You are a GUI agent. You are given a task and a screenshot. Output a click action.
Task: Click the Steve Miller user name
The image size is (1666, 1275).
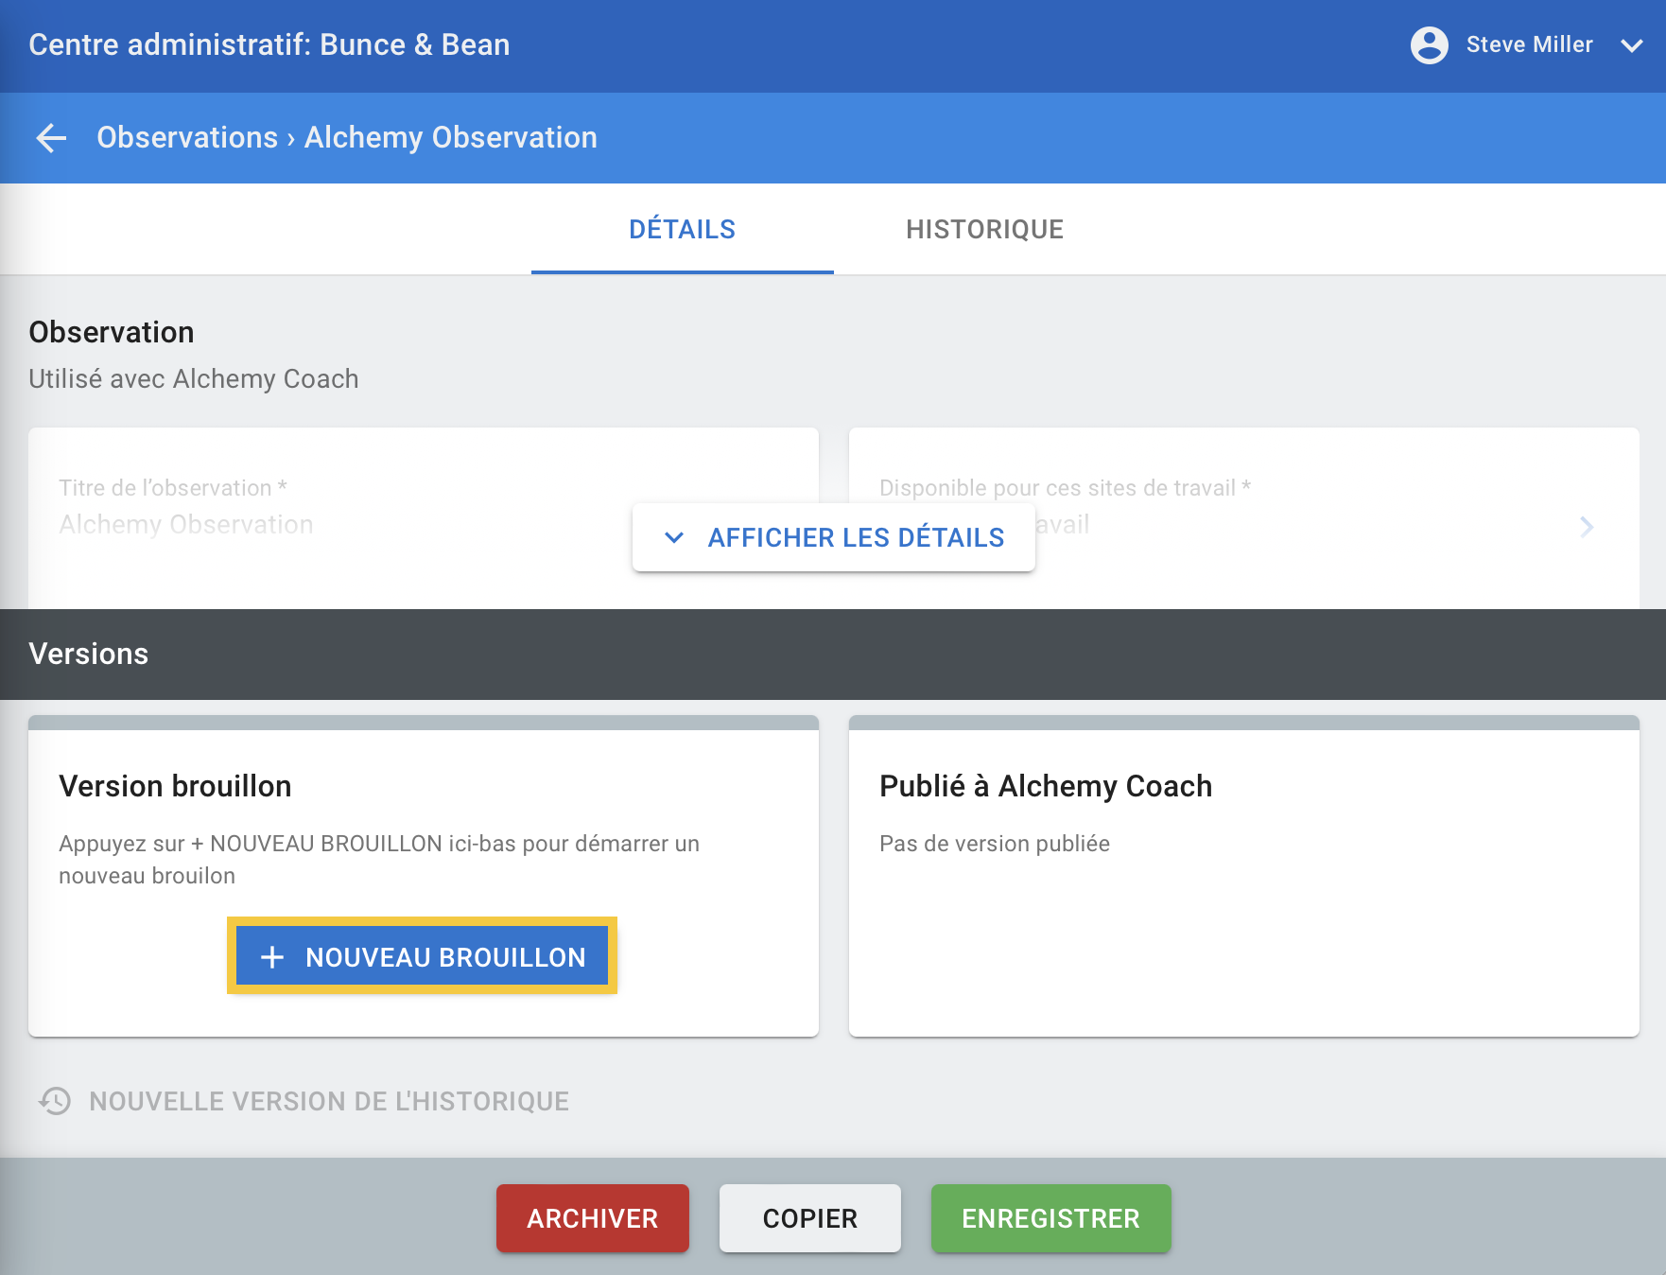pyautogui.click(x=1529, y=44)
